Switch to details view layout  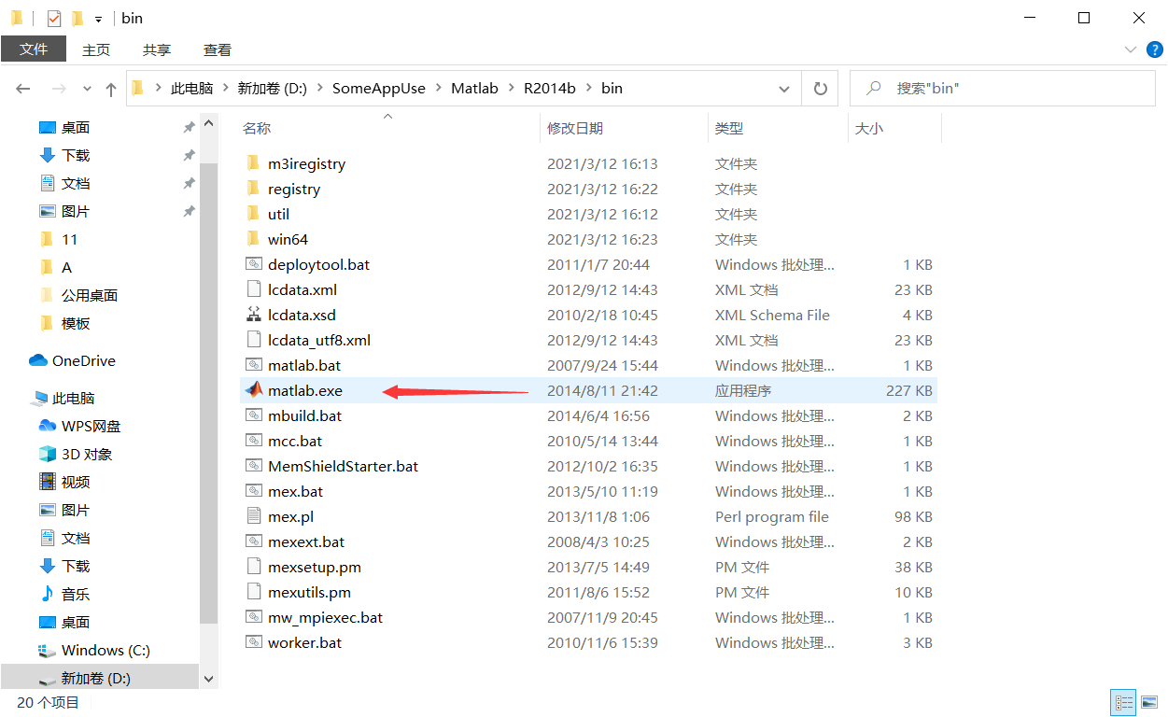[x=1123, y=702]
